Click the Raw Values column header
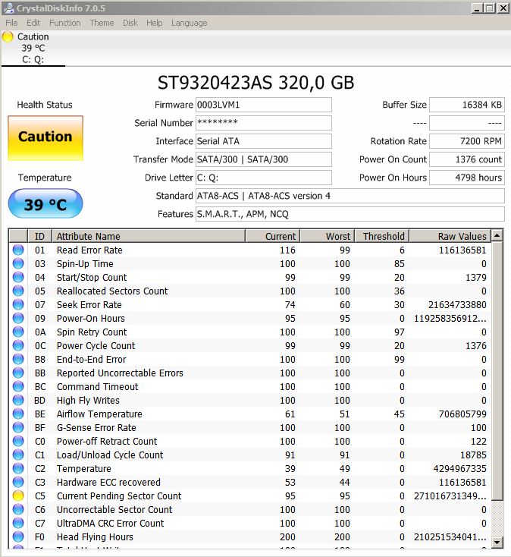Viewport: 511px width, 557px height. [x=450, y=236]
